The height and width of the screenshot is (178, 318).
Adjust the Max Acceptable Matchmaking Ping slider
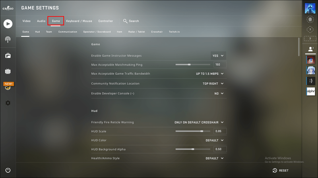click(x=193, y=64)
